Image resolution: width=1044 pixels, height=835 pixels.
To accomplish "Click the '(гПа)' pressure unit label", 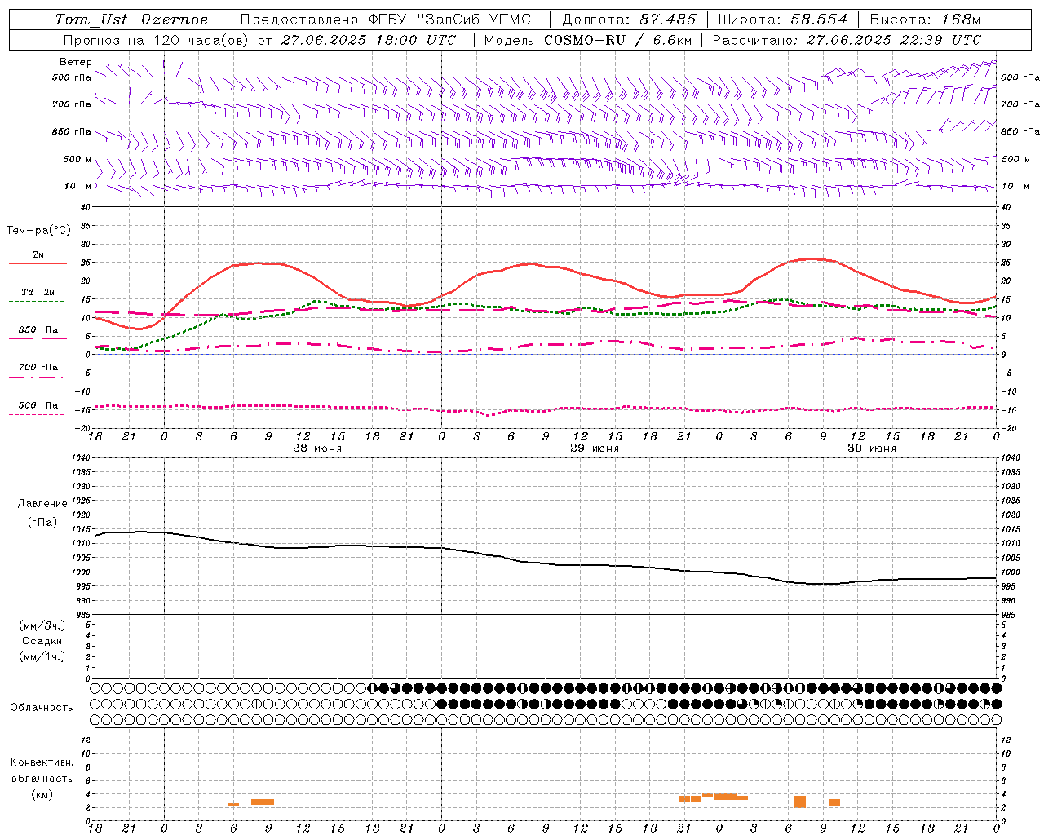I will coord(42,522).
